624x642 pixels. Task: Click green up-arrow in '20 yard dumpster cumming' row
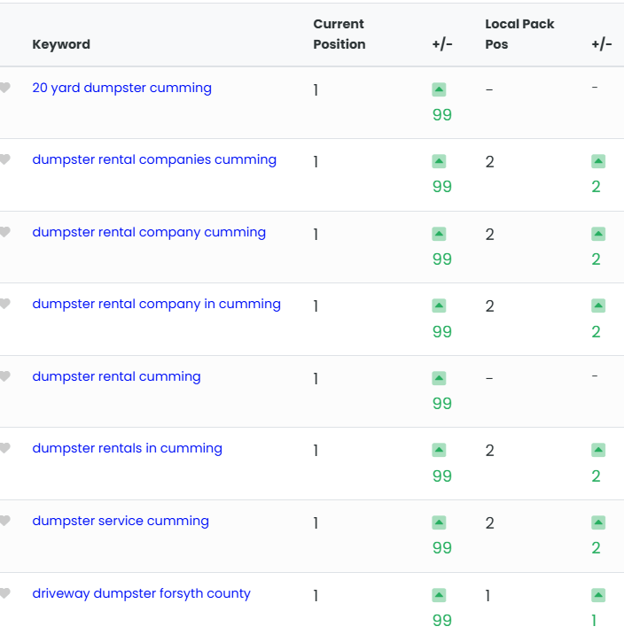439,89
